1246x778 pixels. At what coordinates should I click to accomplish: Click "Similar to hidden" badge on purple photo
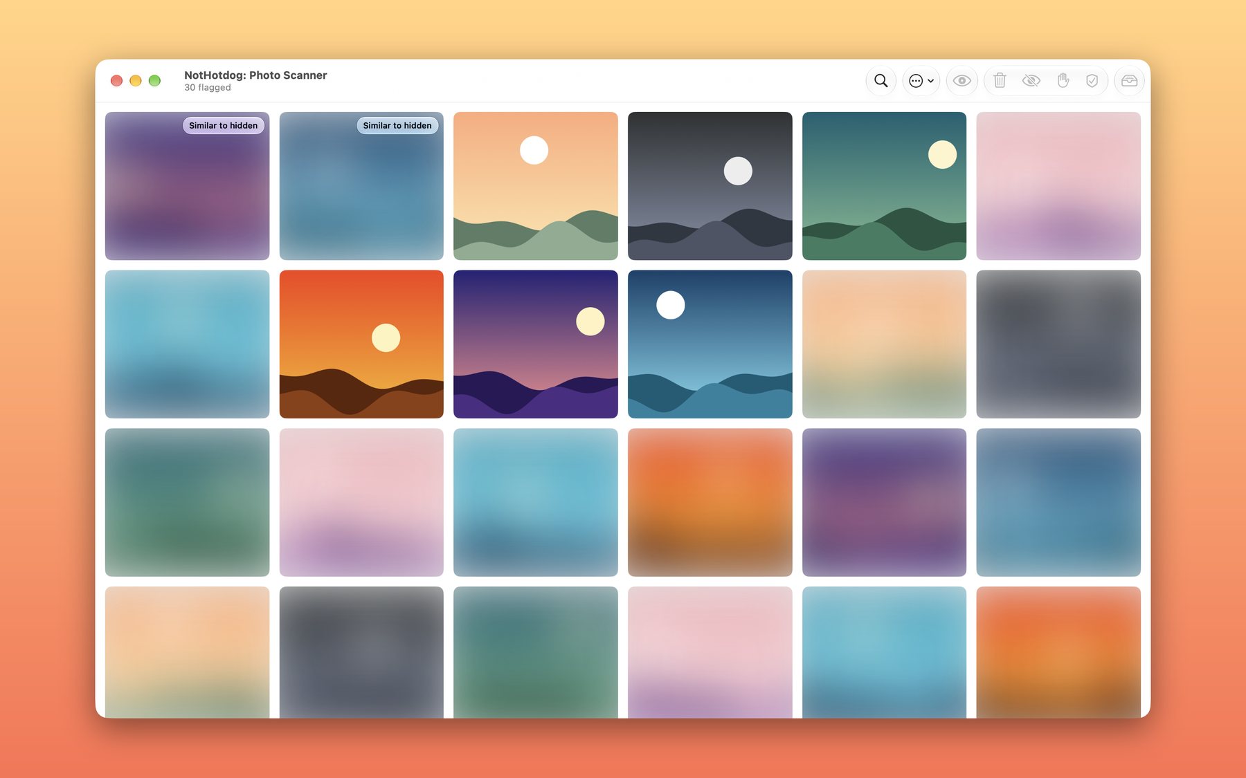[x=223, y=125]
